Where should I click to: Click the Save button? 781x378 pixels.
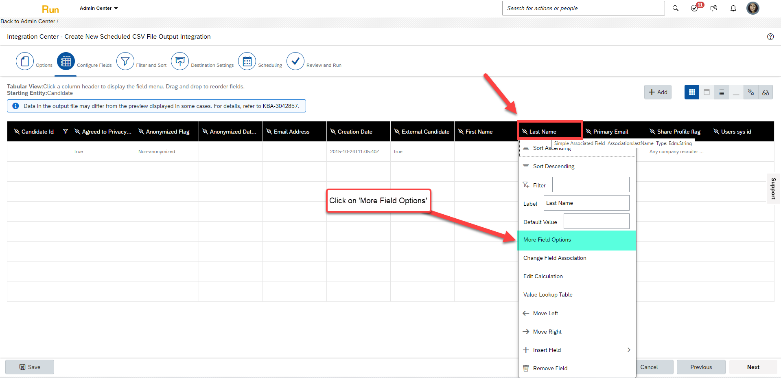(30, 367)
